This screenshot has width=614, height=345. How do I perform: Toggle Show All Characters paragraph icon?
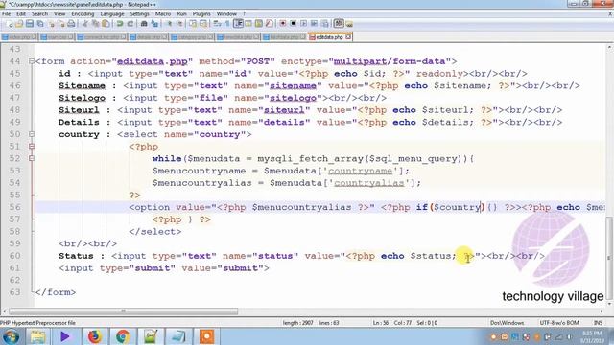[227, 24]
